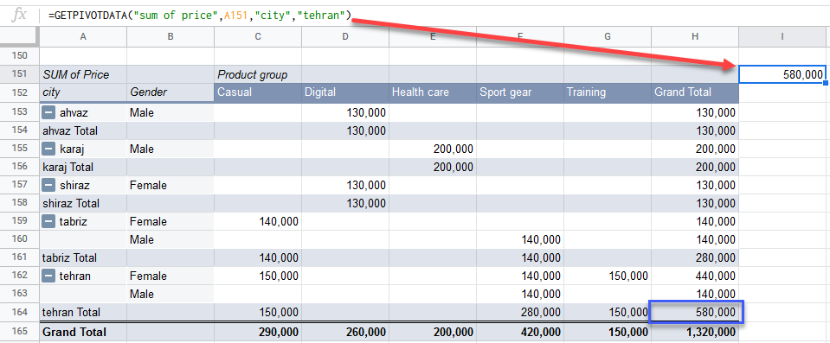
Task: Select row 158 header
Action: tap(19, 204)
